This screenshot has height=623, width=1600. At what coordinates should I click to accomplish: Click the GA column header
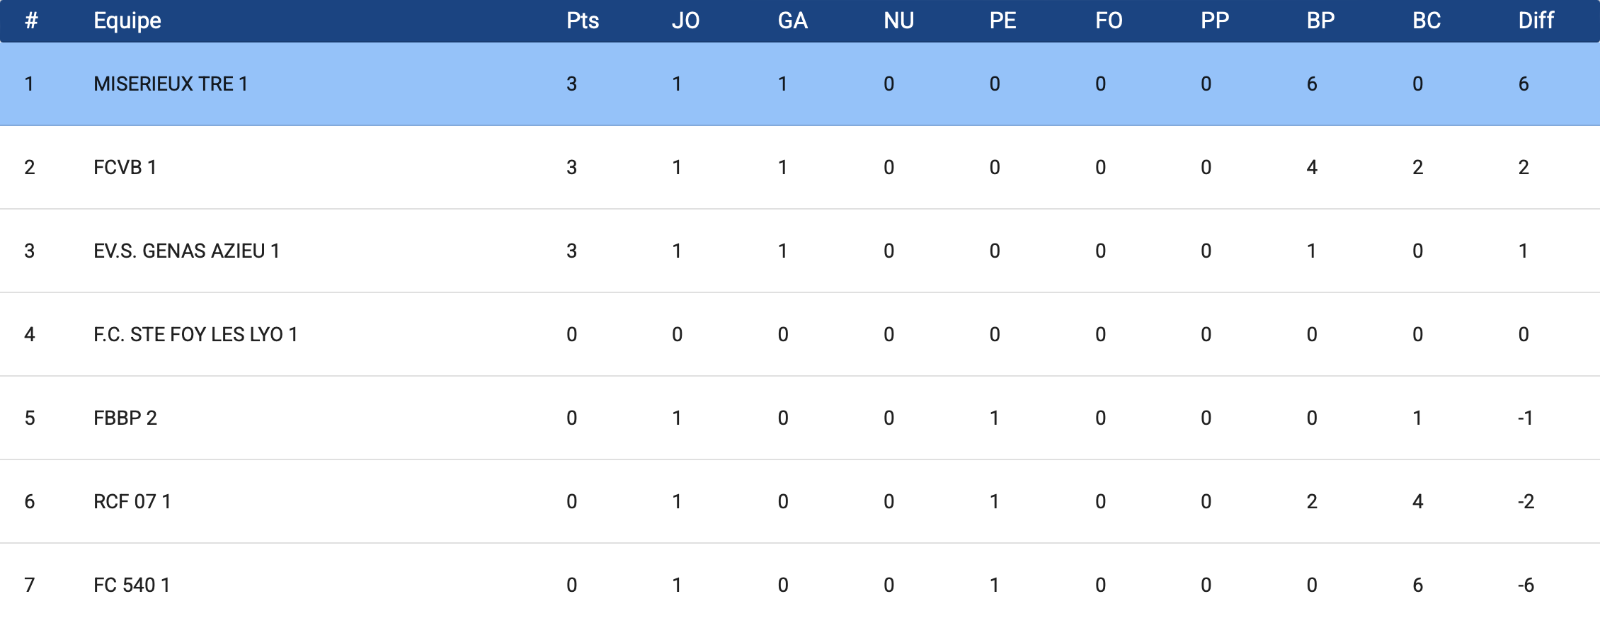point(792,21)
